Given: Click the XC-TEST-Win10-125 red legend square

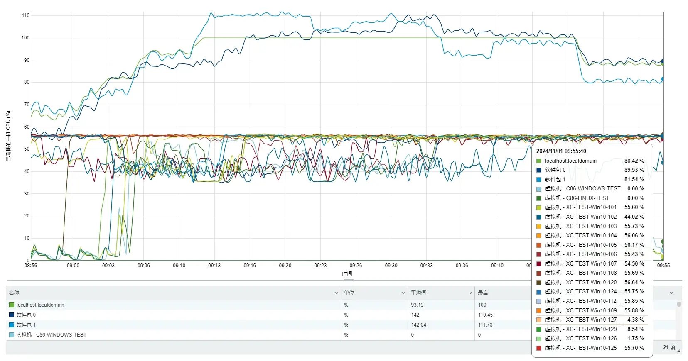Looking at the screenshot, I should click(539, 348).
